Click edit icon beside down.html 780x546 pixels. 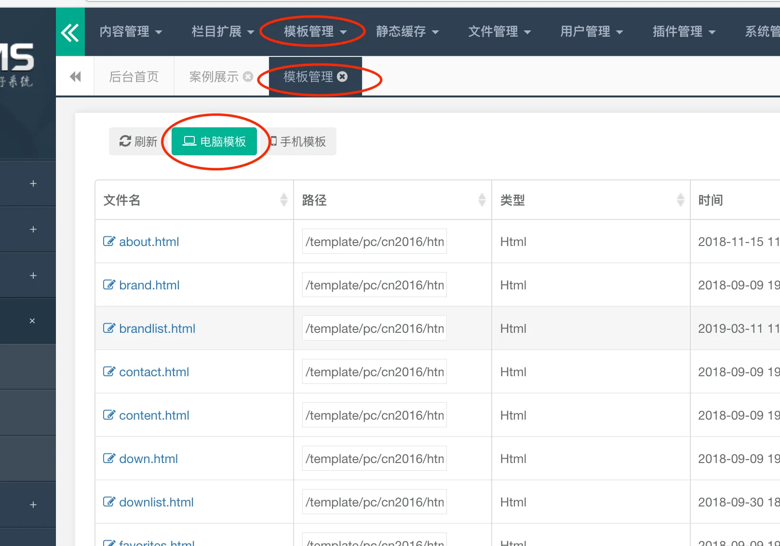coord(109,458)
